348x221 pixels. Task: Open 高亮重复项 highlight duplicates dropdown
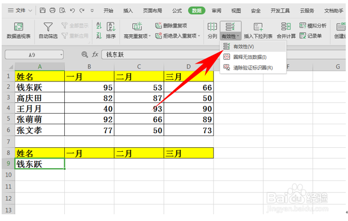coord(137,30)
